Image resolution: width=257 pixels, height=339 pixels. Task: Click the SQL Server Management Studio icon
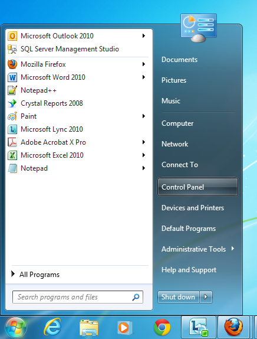(12, 49)
